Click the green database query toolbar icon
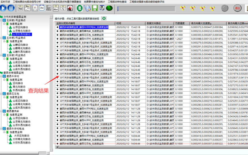The height and width of the screenshot is (155, 248). pos(80,8)
